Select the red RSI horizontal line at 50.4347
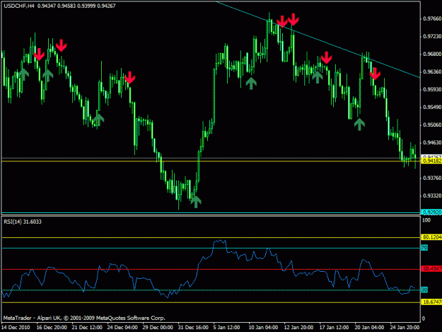Image resolution: width=442 pixels, height=332 pixels. pyautogui.click(x=211, y=270)
